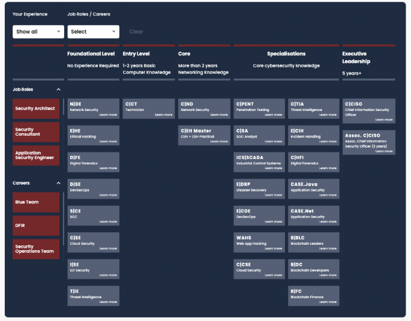Select the Security Consultant job role
411x321 pixels.
click(36, 132)
